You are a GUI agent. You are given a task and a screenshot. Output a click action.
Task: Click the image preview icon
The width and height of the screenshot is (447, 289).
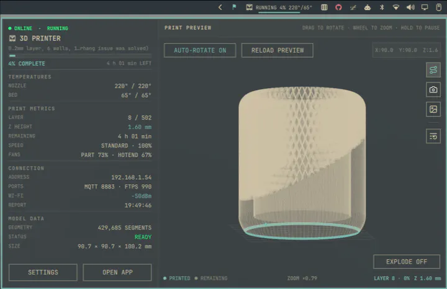433,109
